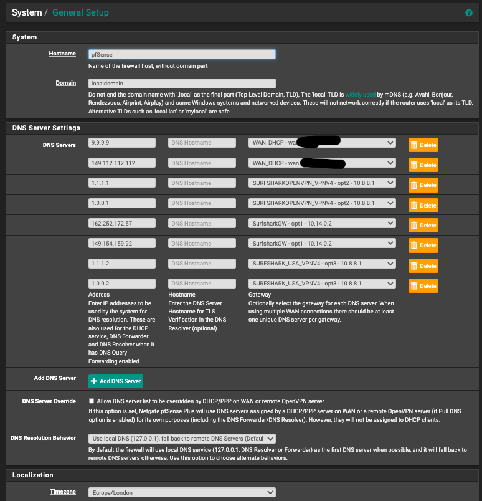This screenshot has height=501, width=482.
Task: Click the 162.252.172.57 address field
Action: point(122,223)
